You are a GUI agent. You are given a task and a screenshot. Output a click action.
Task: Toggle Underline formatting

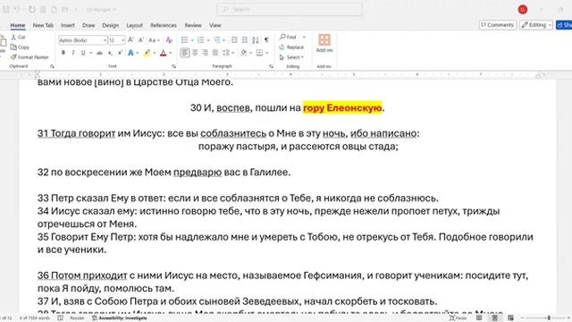point(83,53)
